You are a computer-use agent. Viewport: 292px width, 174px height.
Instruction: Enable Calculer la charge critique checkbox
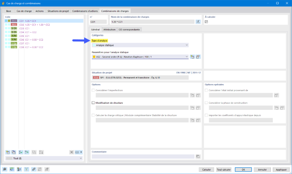(93, 115)
